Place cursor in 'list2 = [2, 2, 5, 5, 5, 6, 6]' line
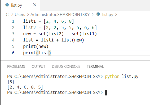 [x=60, y=28]
